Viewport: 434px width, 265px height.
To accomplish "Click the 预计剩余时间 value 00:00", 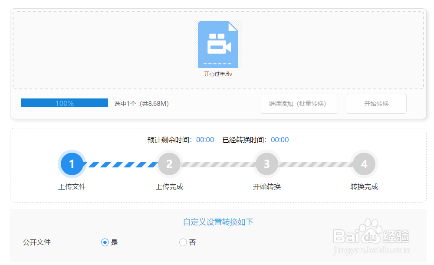I will tap(205, 140).
